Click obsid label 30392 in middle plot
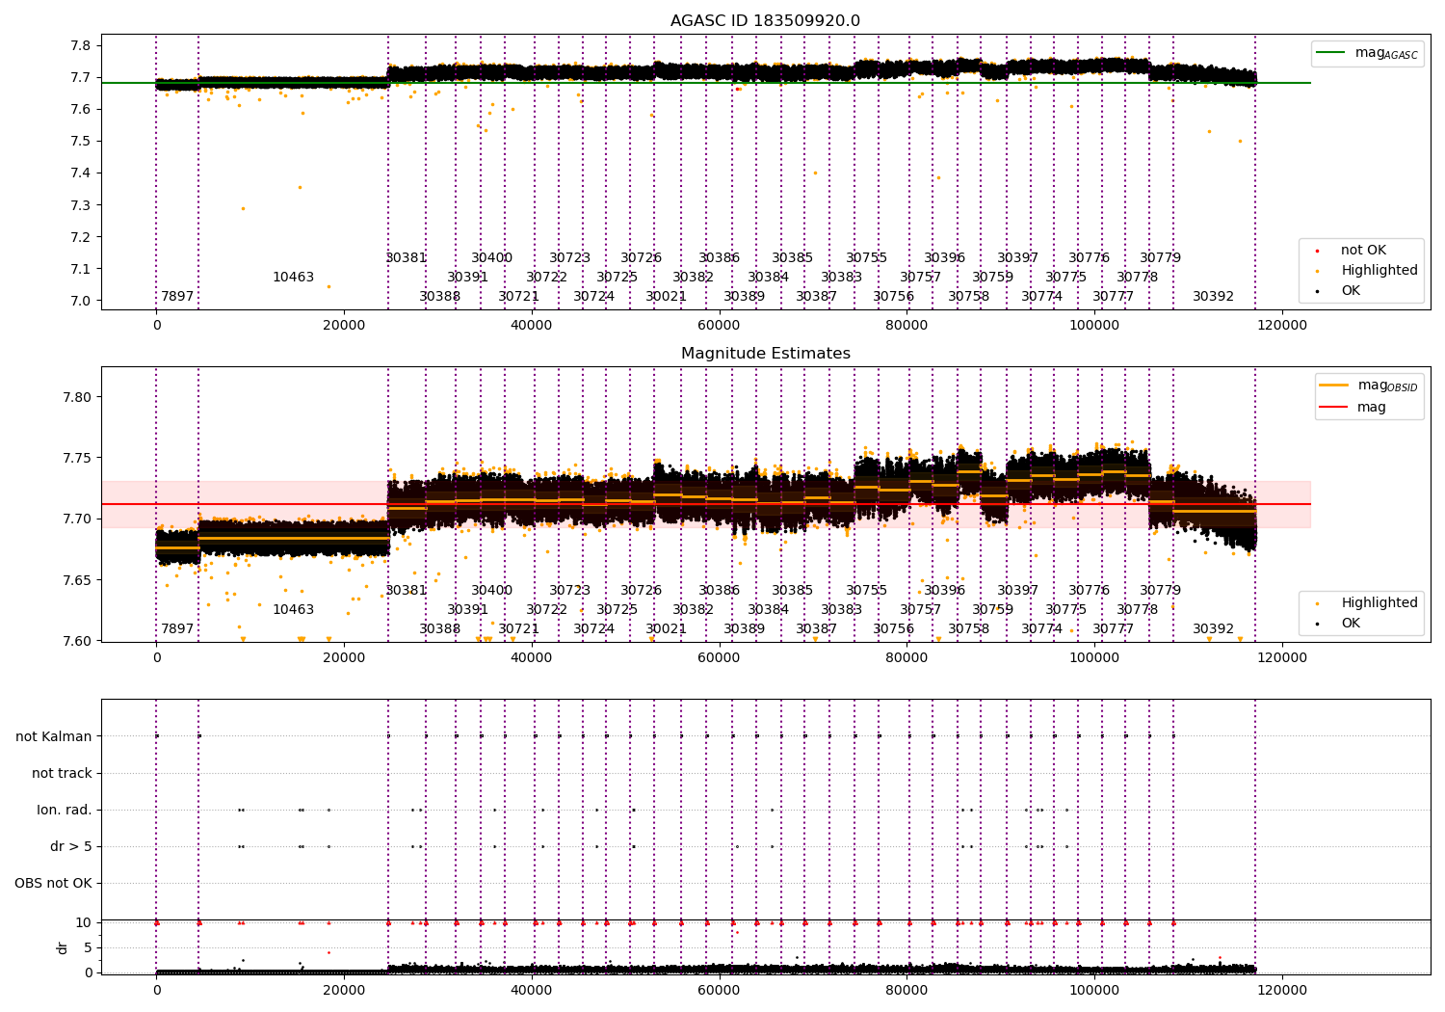This screenshot has width=1445, height=1012. click(1213, 629)
